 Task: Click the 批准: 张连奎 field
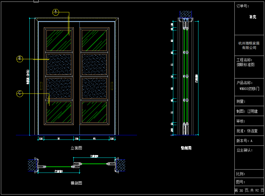(x=247, y=131)
